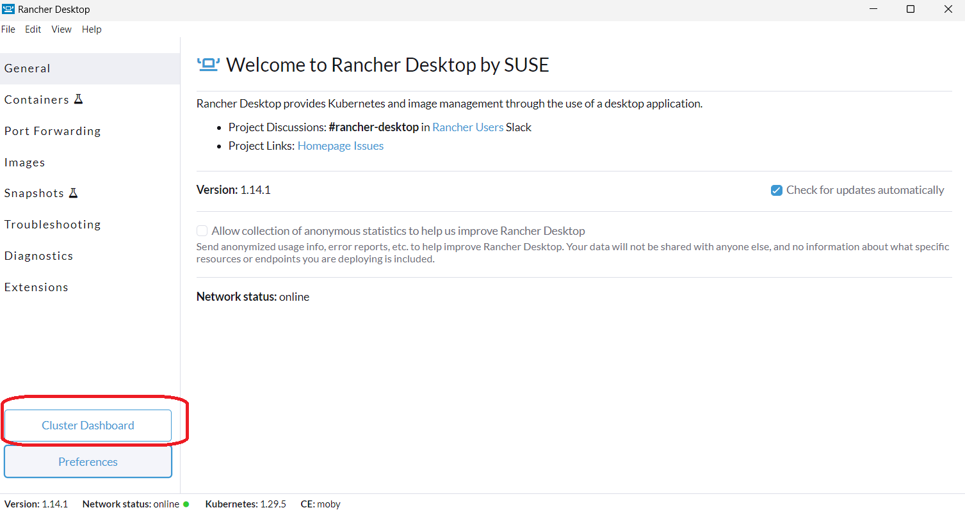The width and height of the screenshot is (965, 510).
Task: Click the experimental flask icon beside Containers
Action: coord(78,99)
